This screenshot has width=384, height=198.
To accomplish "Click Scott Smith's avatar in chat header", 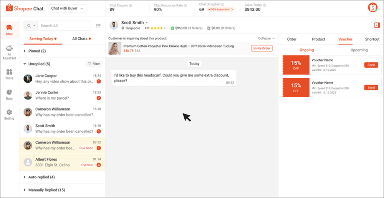I will point(114,25).
